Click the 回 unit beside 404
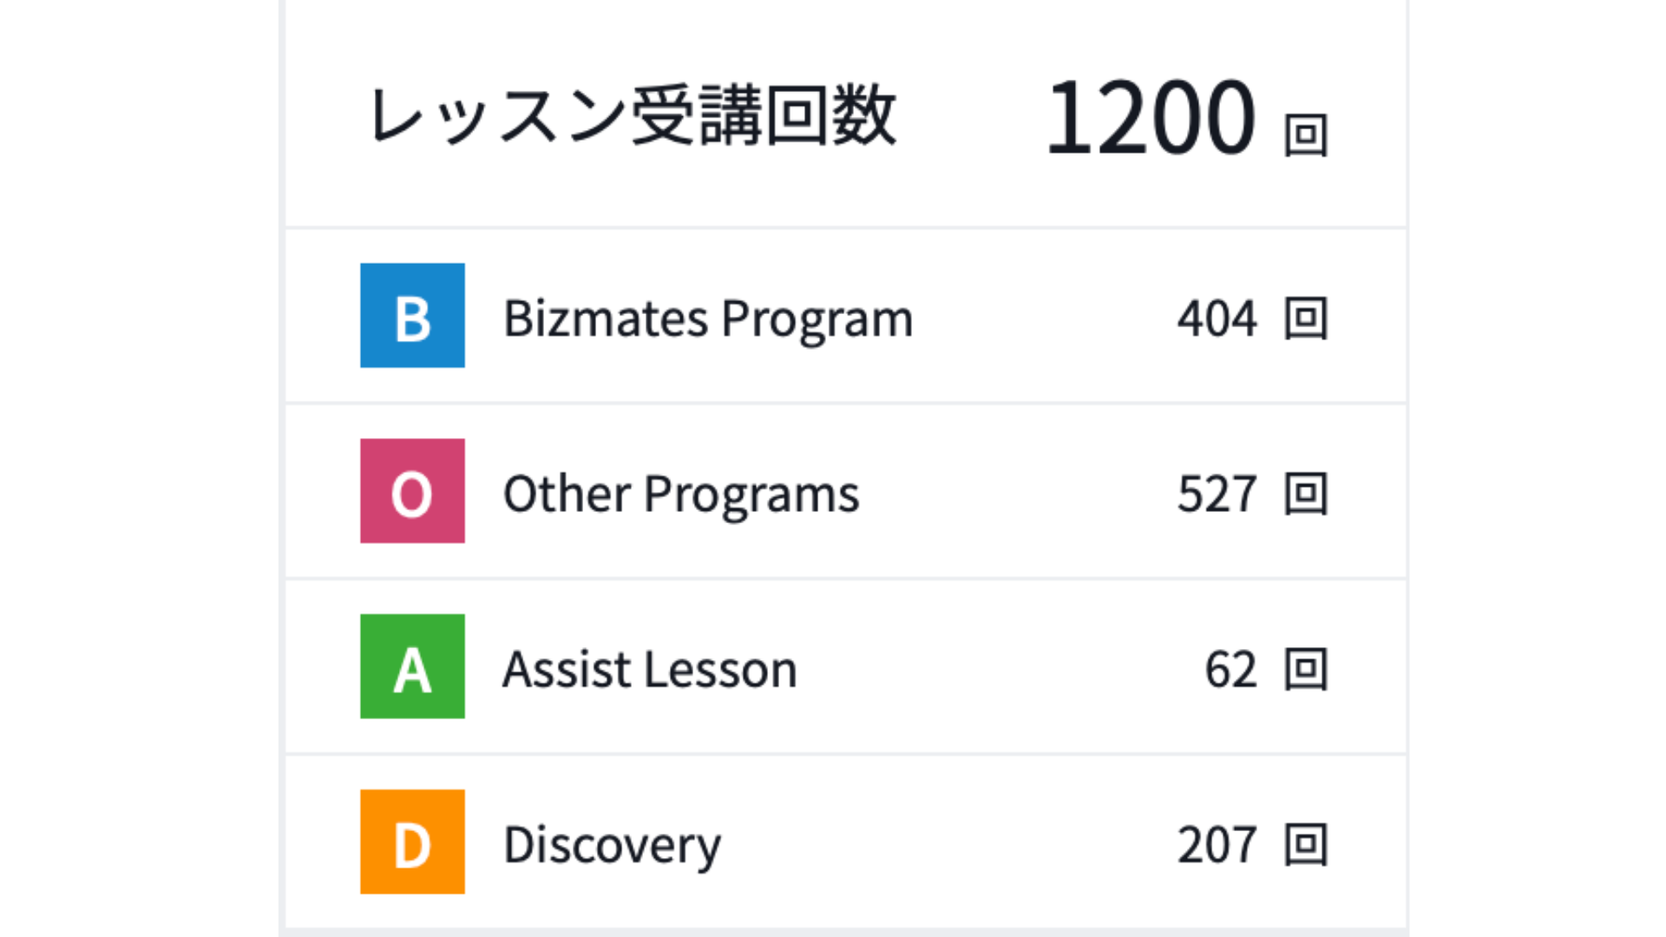Image resolution: width=1666 pixels, height=937 pixels. pyautogui.click(x=1306, y=318)
